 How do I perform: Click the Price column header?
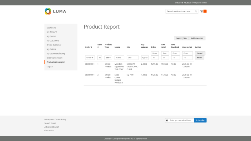pyautogui.click(x=153, y=47)
